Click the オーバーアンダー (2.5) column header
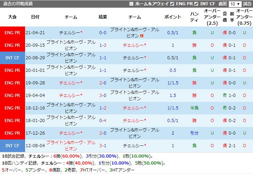This screenshot has width=253, height=174. pos(212,17)
